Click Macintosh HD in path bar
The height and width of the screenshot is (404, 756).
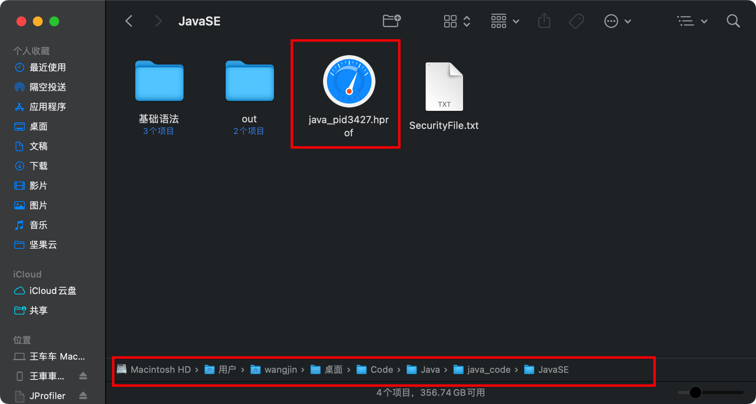click(154, 370)
